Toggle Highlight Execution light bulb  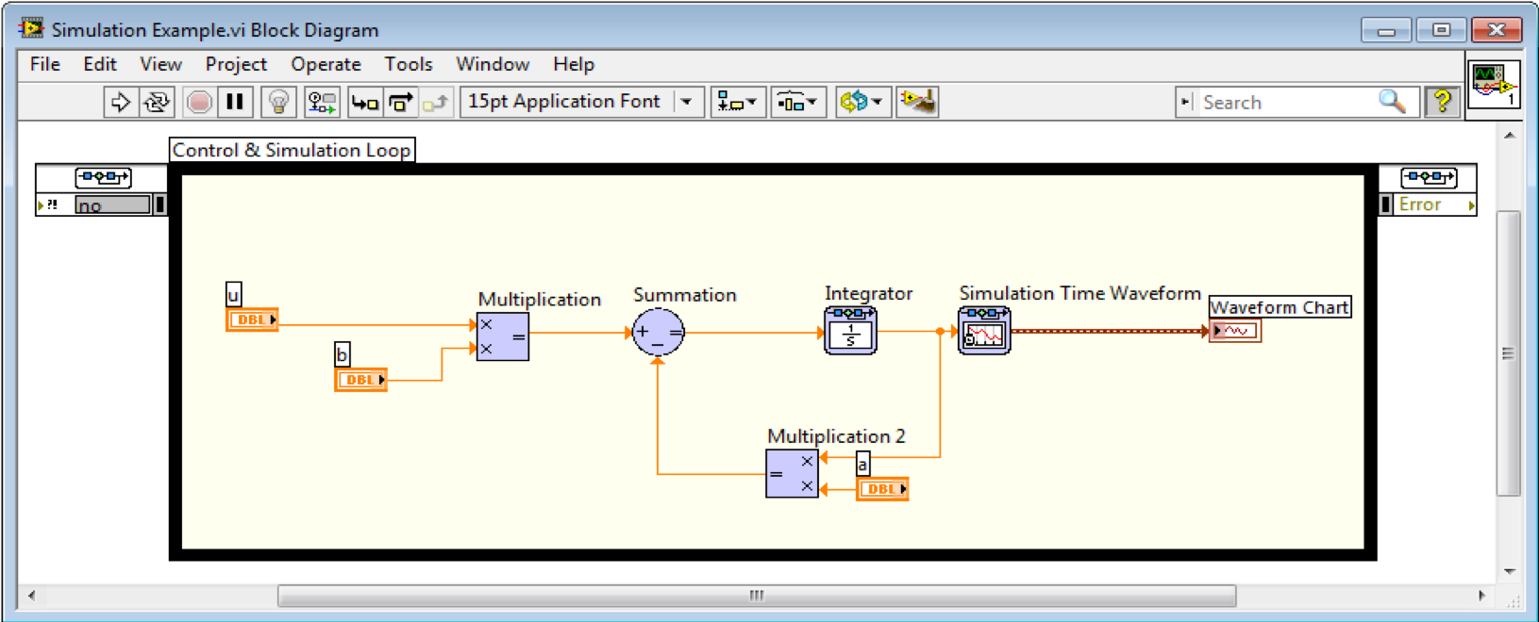278,102
